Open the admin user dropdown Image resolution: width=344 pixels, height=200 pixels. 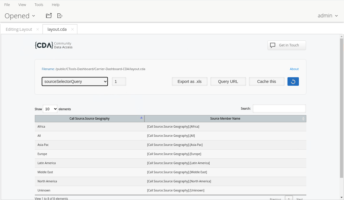(328, 16)
